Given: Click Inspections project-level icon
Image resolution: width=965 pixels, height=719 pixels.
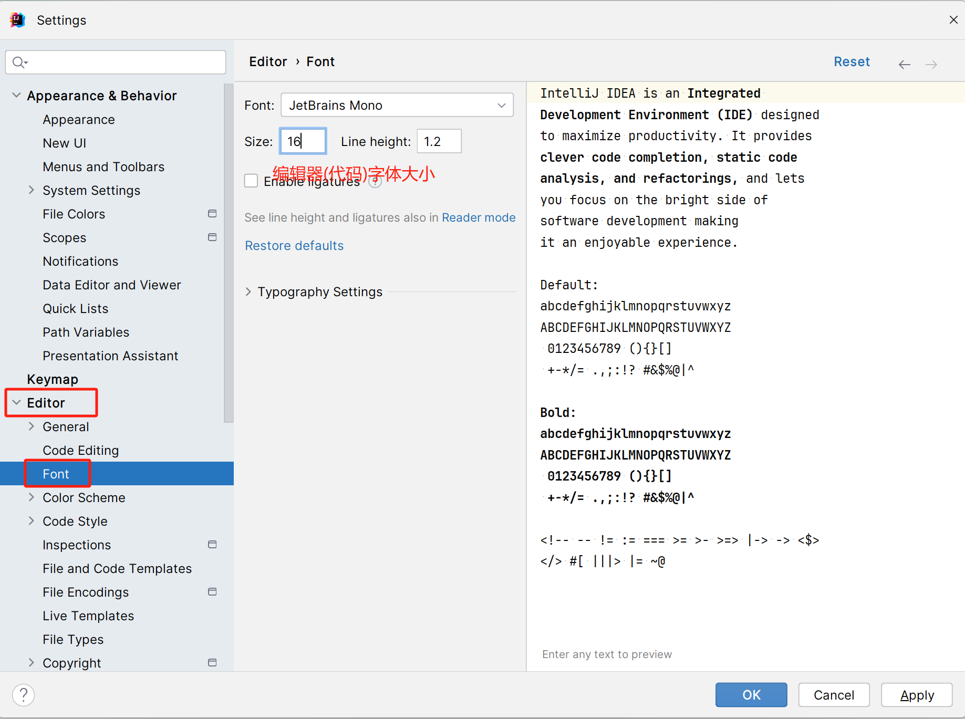Looking at the screenshot, I should click(212, 545).
